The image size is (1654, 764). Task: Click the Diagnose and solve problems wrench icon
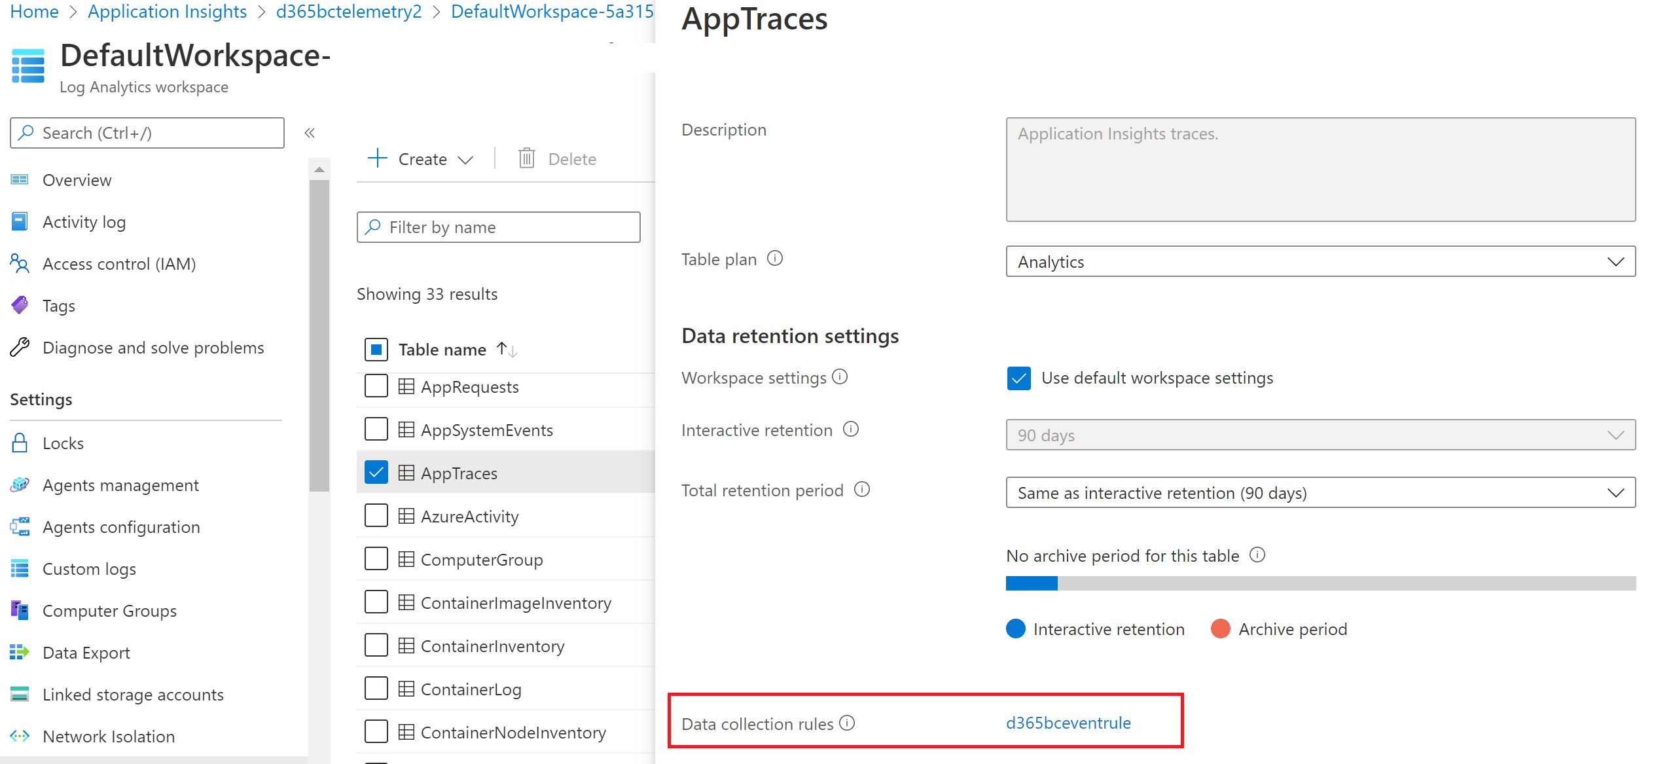pos(20,347)
